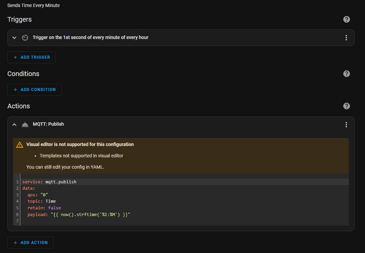Click the MQTT Publish service bell icon
The height and width of the screenshot is (253, 365).
click(x=25, y=124)
